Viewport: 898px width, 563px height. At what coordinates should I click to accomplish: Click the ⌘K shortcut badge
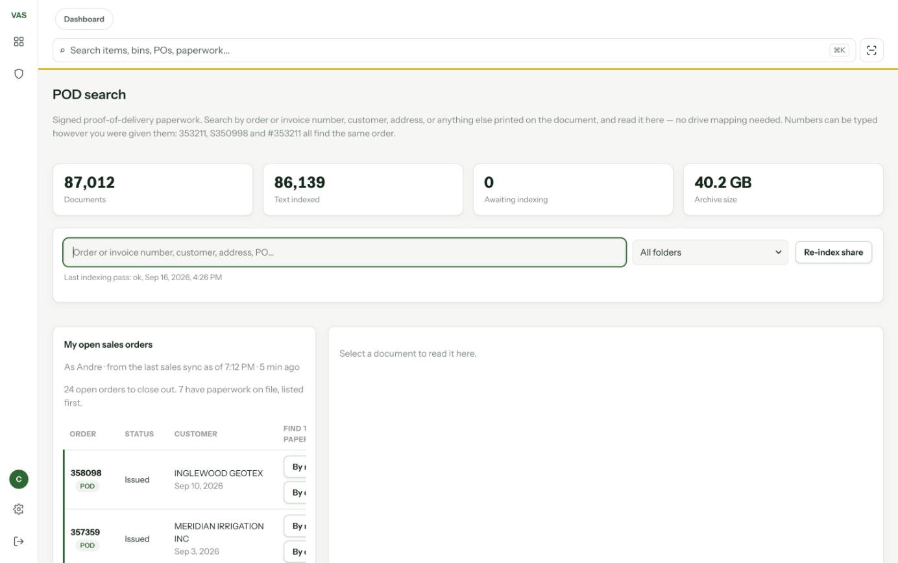tap(839, 50)
